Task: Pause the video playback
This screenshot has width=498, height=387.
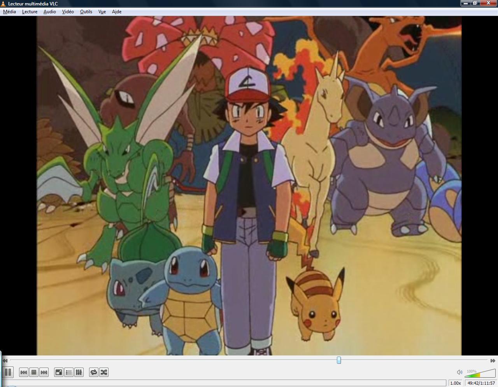Action: (8, 372)
